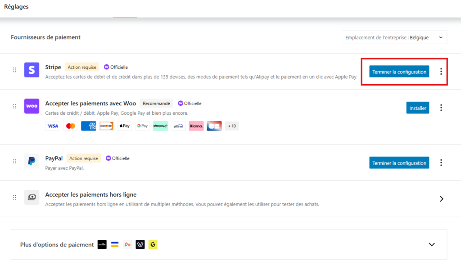
Task: Click Plus d'options de paiement label
Action: [57, 245]
